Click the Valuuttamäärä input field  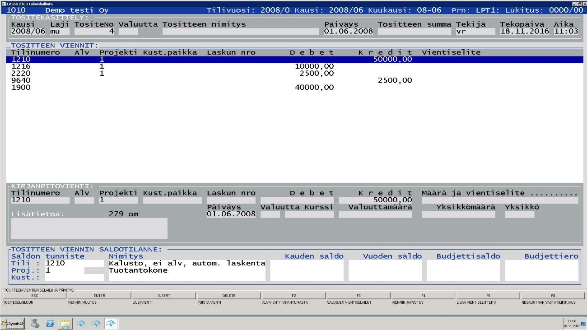(x=375, y=214)
